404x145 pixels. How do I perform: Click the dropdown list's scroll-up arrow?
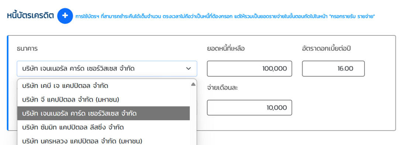point(193,84)
